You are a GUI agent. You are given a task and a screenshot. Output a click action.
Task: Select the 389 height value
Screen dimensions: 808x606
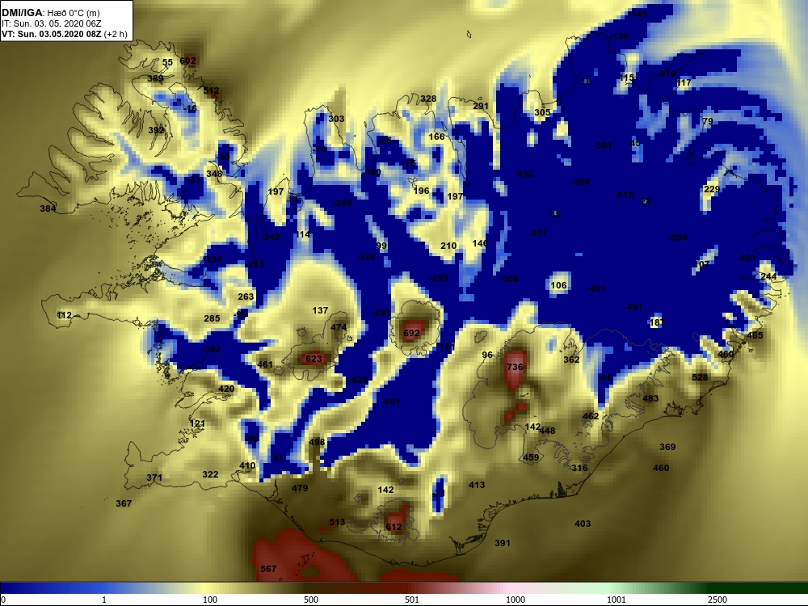(155, 78)
